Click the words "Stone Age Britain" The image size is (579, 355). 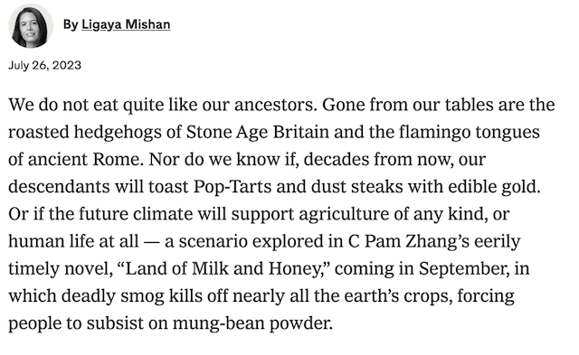tap(257, 132)
